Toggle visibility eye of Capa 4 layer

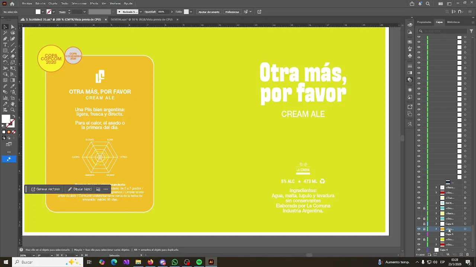click(419, 250)
